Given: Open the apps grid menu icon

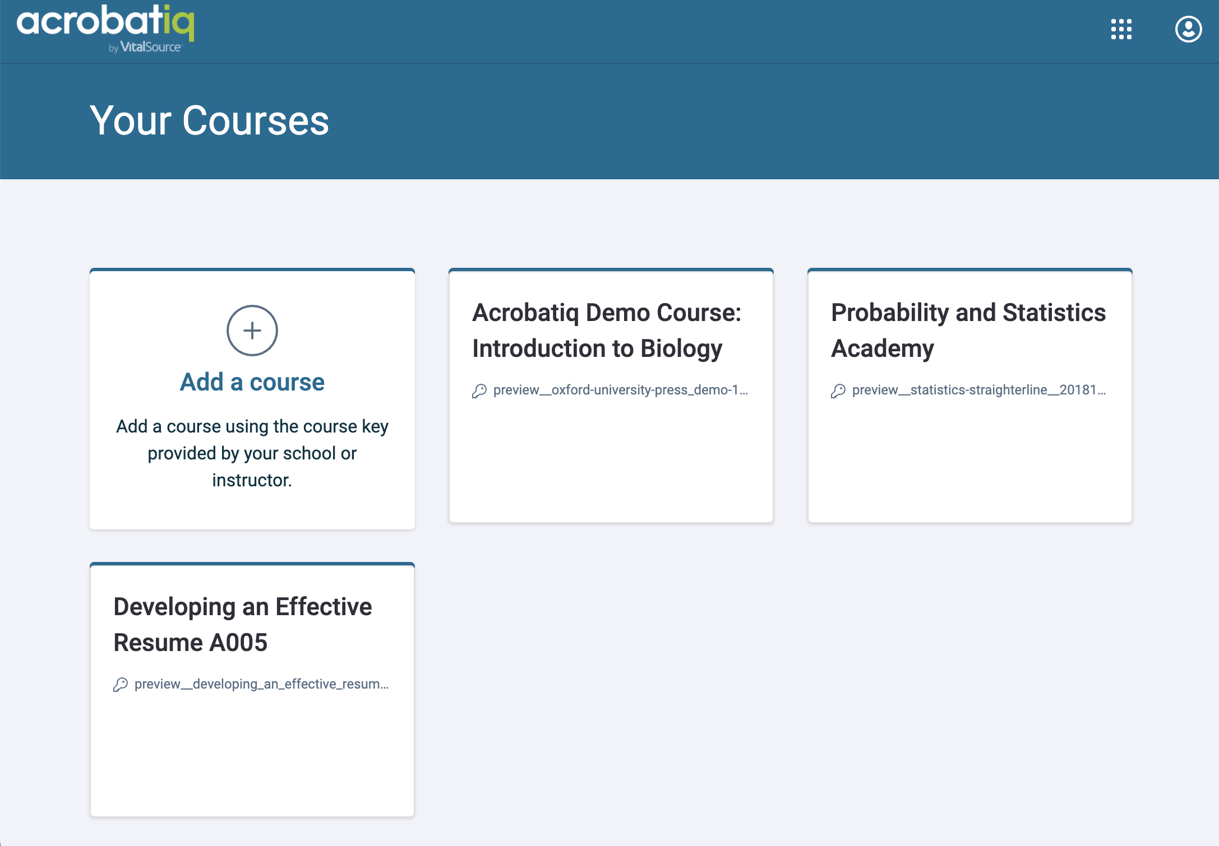Looking at the screenshot, I should point(1121,29).
